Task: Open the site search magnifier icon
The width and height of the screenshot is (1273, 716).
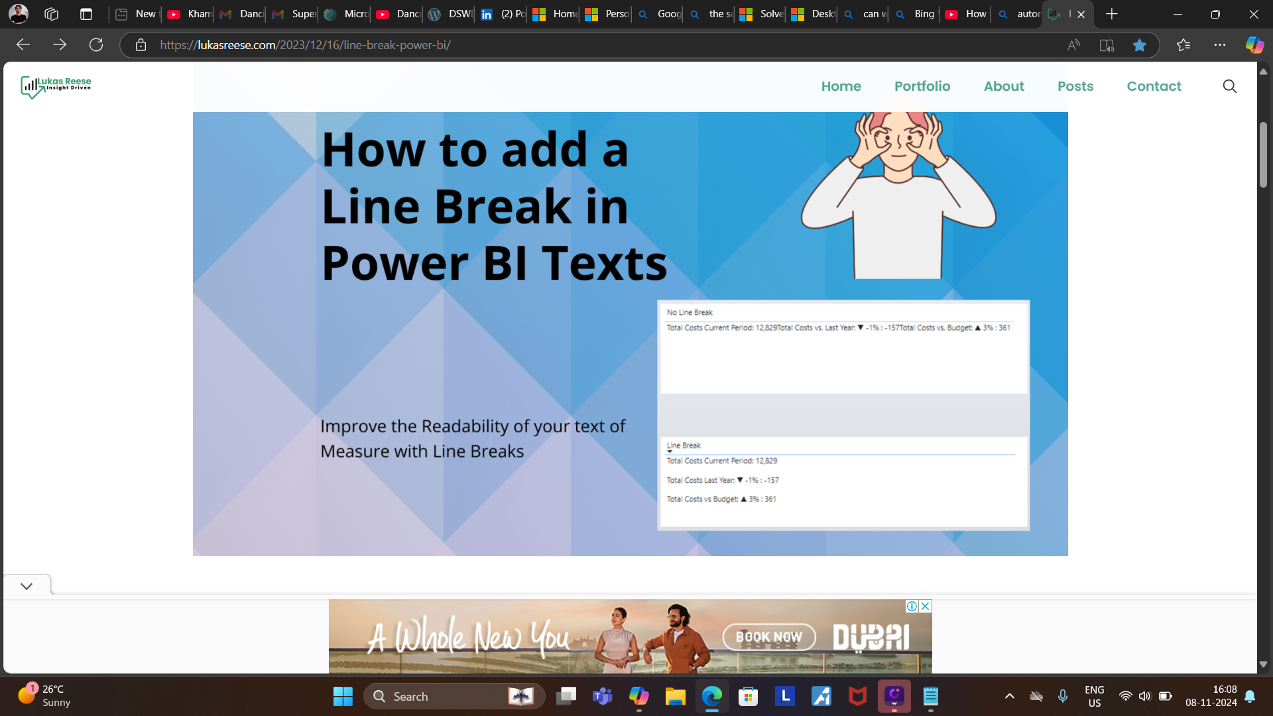Action: [1229, 86]
